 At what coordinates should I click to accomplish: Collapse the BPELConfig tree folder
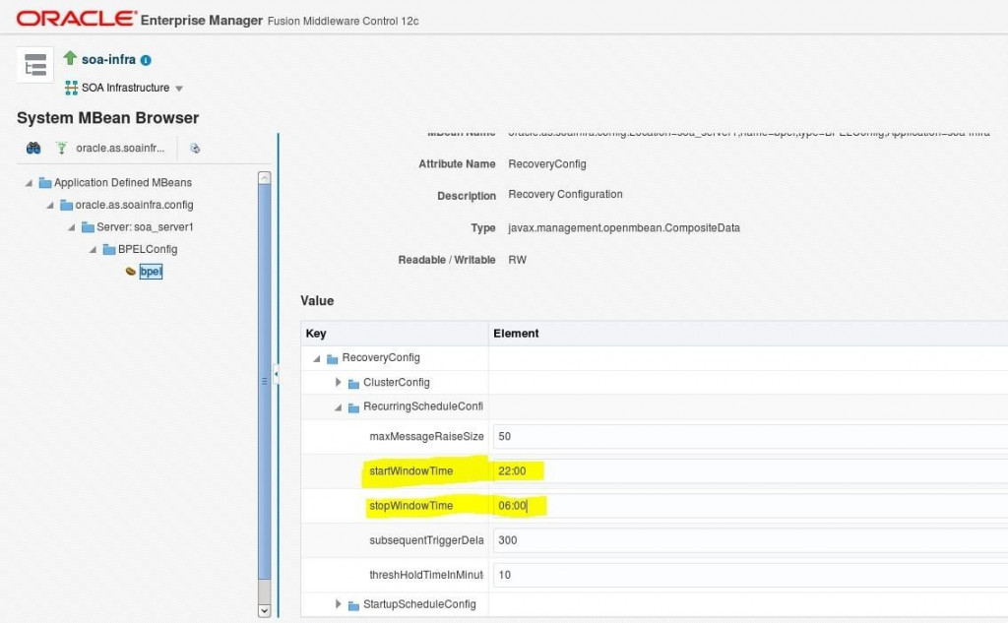coord(93,249)
